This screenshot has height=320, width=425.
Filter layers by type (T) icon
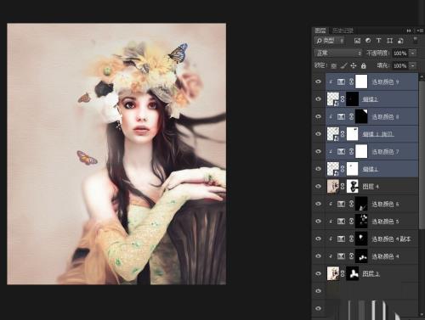pyautogui.click(x=379, y=41)
